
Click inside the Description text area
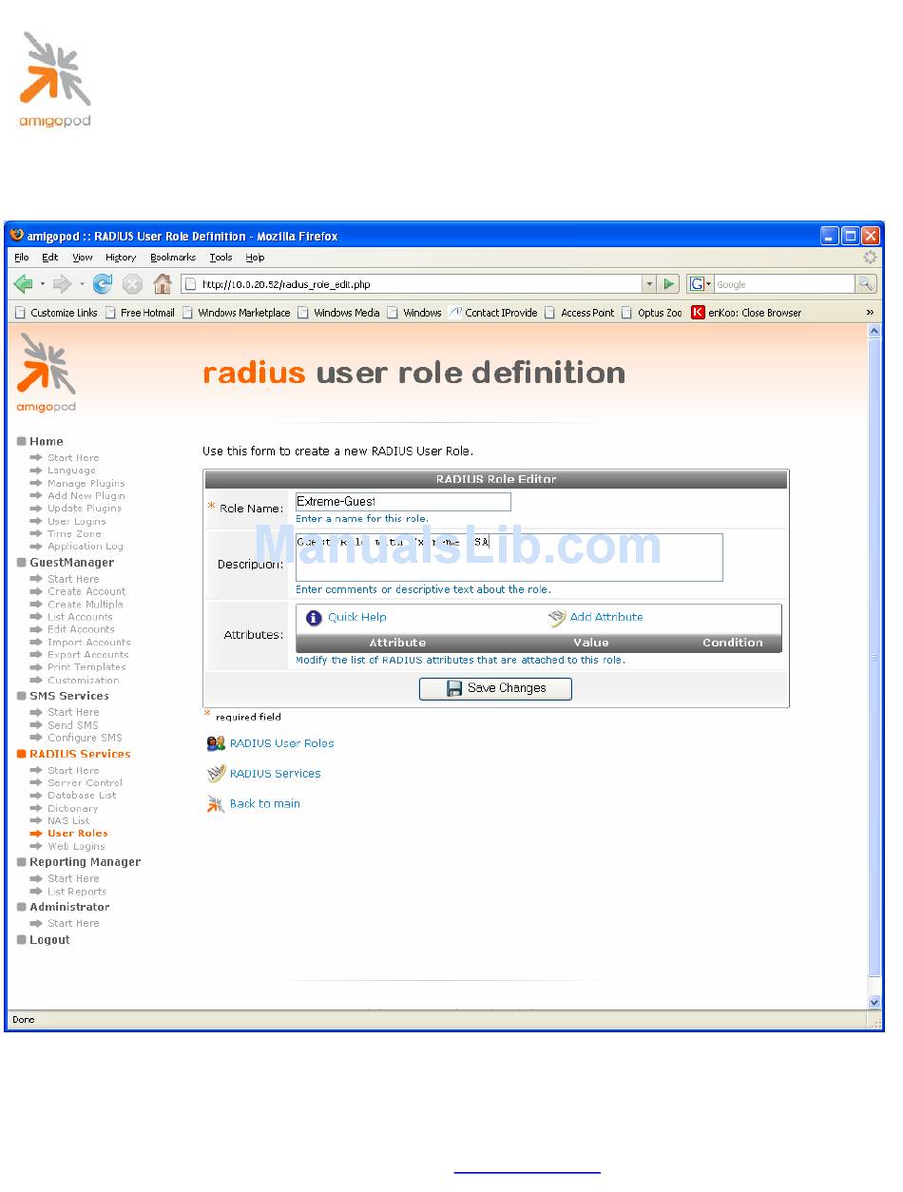pos(509,557)
